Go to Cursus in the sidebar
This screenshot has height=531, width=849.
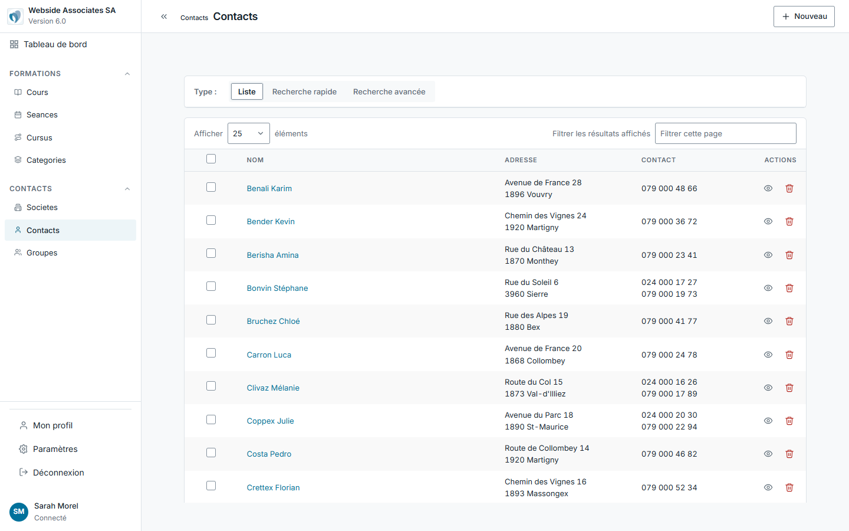pyautogui.click(x=70, y=137)
